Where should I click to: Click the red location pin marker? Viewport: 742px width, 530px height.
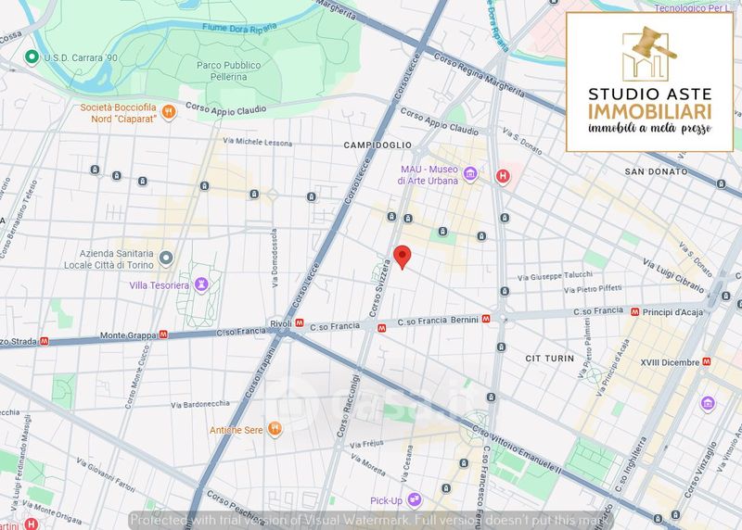(402, 257)
